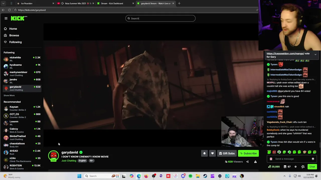Screen dimensions: 321x180
Task: Click the green Chat send button
Action: coord(312,167)
